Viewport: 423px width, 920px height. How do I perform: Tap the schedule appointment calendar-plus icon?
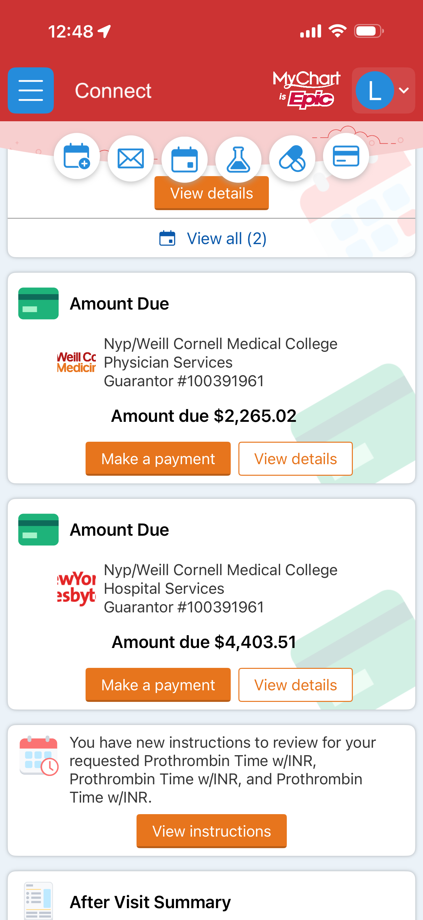click(x=77, y=157)
